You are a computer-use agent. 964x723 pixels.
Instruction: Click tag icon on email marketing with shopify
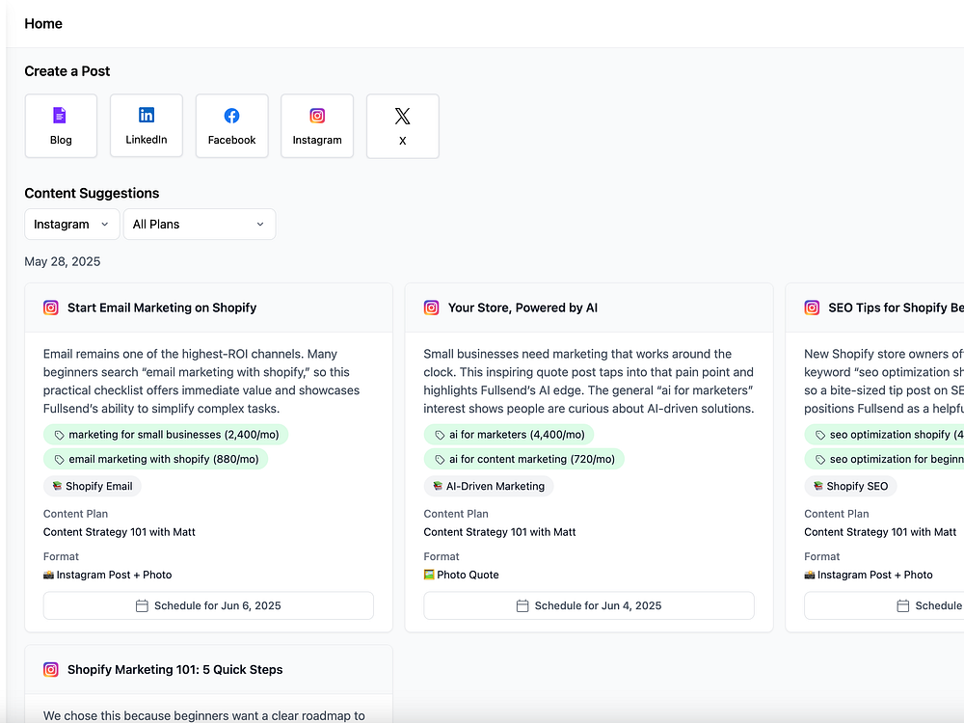(59, 460)
